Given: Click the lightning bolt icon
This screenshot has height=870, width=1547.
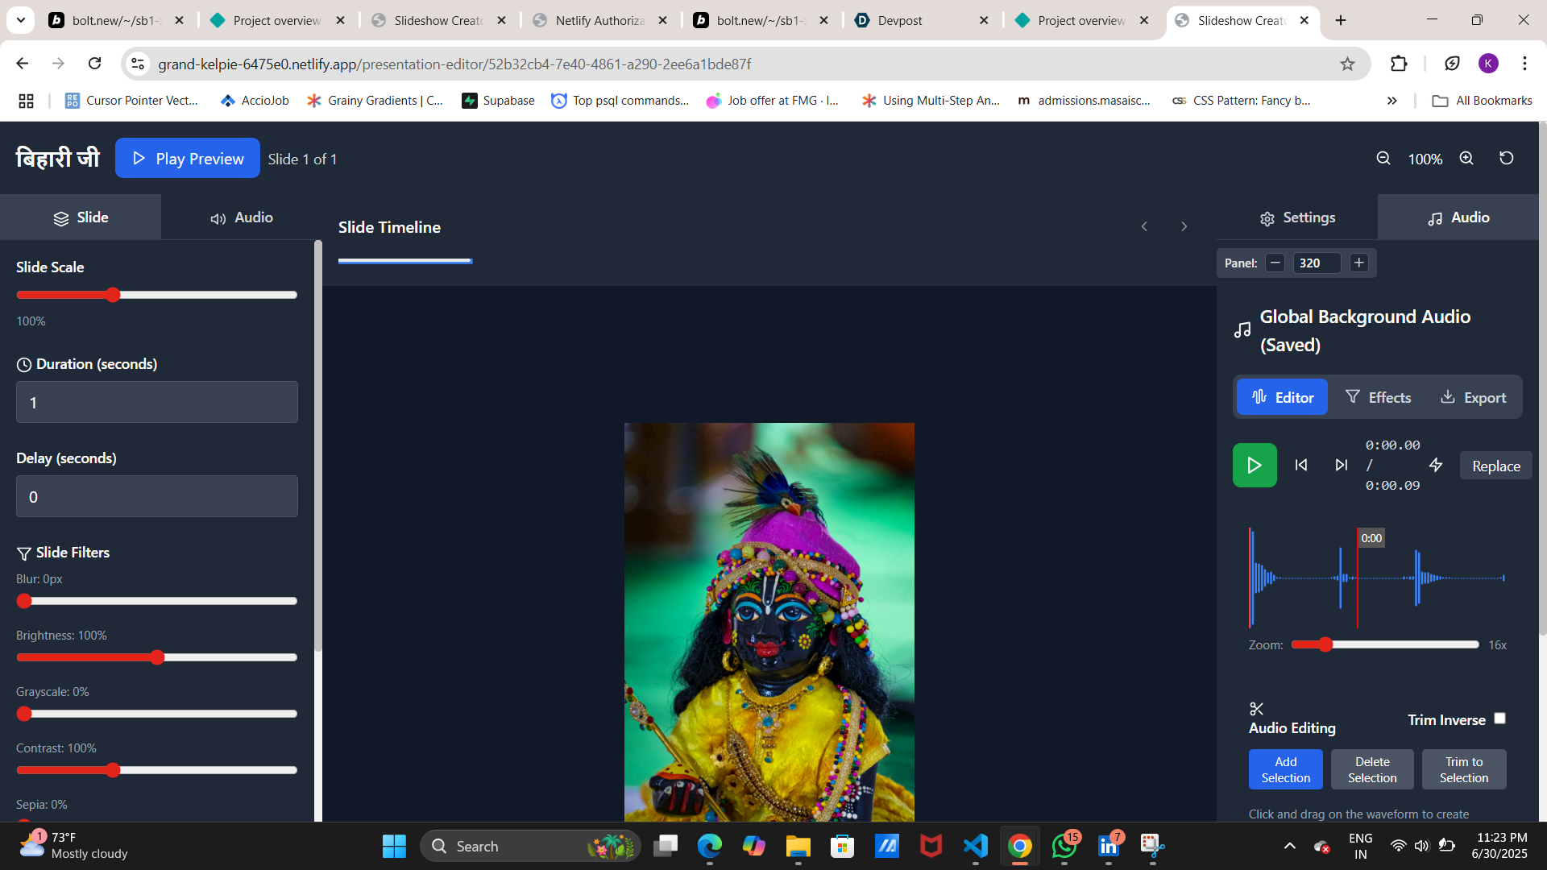Looking at the screenshot, I should coord(1436,465).
